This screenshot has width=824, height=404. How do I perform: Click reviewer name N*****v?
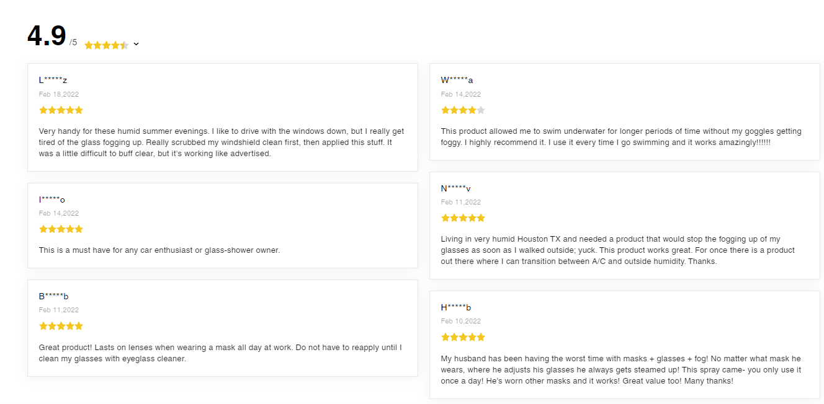[x=456, y=188]
